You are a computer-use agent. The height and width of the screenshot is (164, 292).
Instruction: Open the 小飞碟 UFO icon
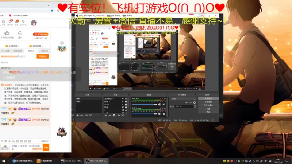[7, 33]
